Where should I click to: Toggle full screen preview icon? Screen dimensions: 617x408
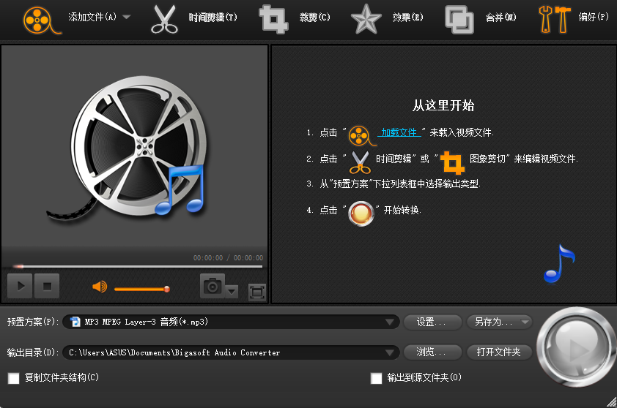(257, 292)
